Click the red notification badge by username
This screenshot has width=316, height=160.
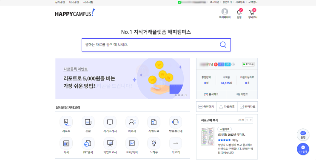216,65
